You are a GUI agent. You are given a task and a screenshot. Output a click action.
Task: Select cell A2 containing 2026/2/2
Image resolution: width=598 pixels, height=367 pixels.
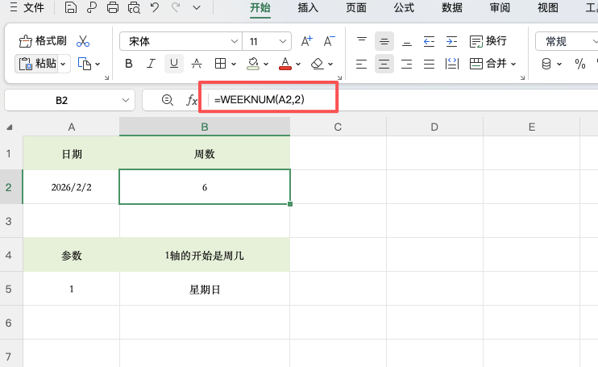[x=71, y=186]
